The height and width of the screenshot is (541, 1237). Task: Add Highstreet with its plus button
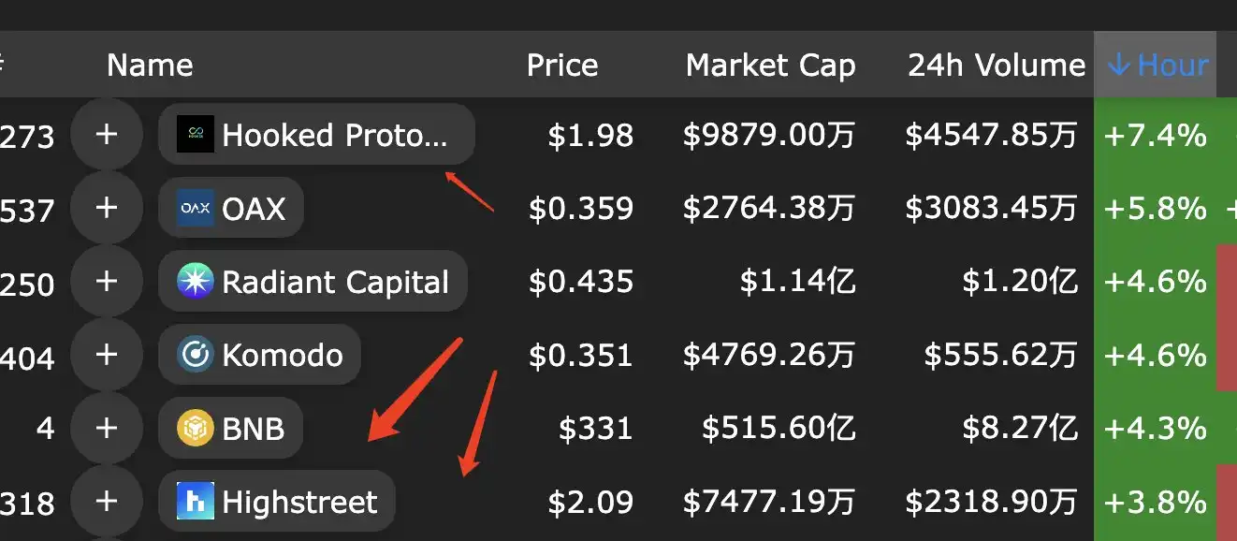click(107, 502)
